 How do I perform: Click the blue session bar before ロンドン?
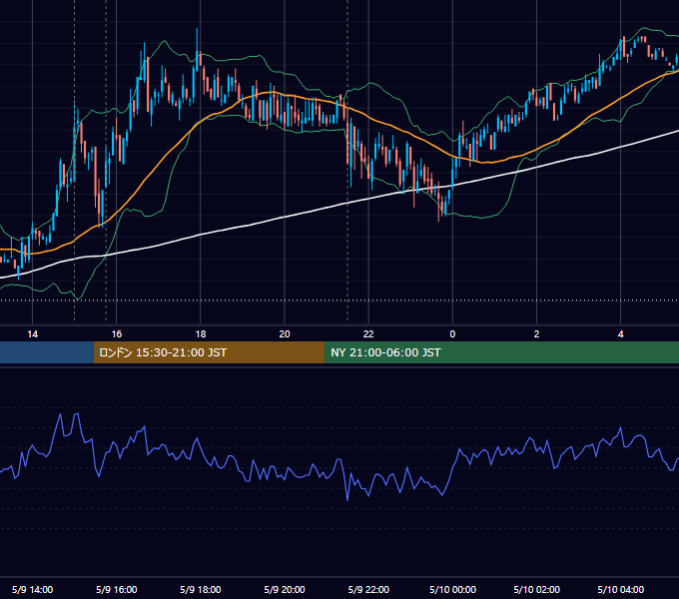point(47,352)
